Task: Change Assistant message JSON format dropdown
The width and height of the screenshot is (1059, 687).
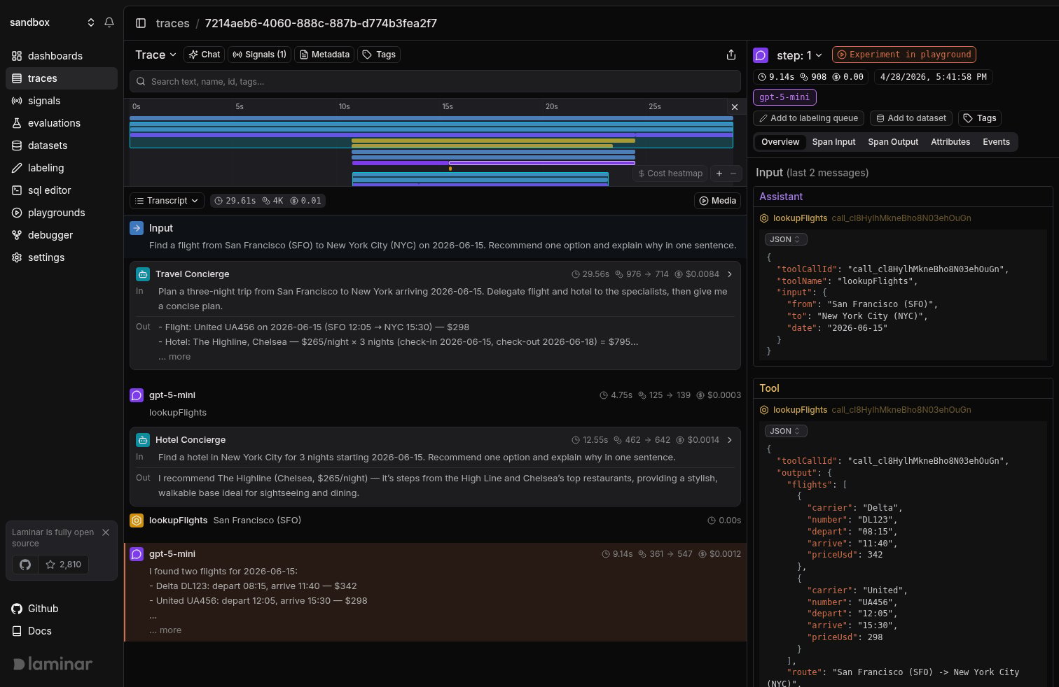Action: pyautogui.click(x=786, y=239)
